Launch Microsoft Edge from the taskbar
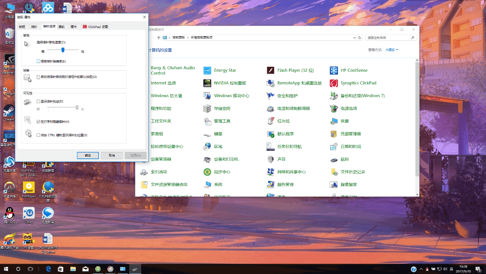 tap(49, 269)
